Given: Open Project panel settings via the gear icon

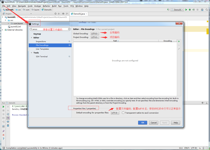Looking at the screenshot, I should point(63,14).
